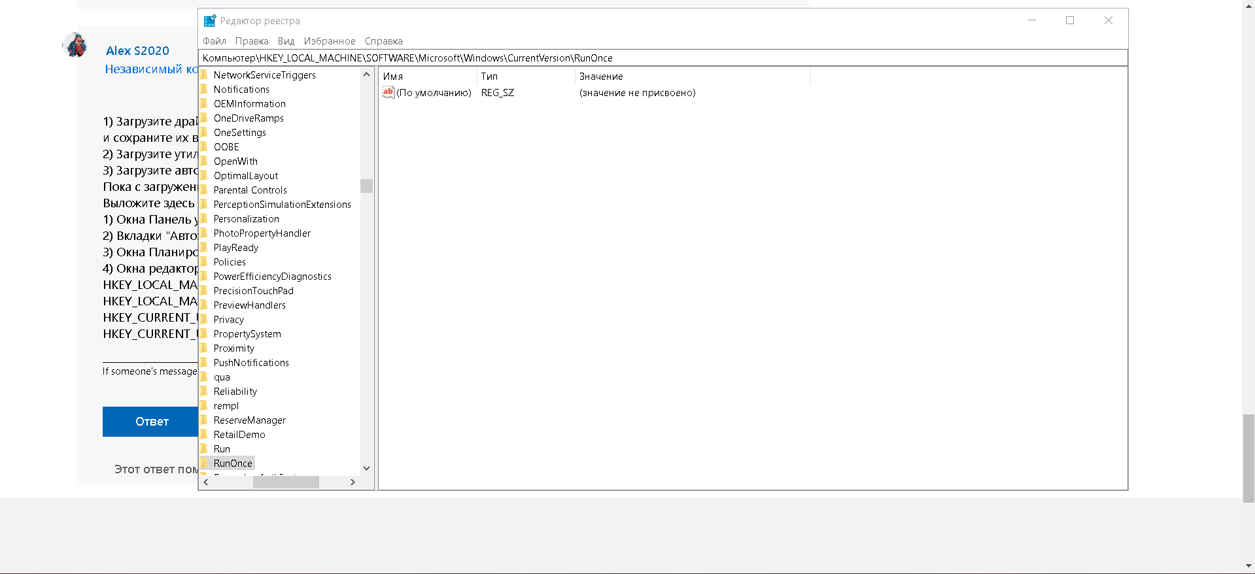Select the OEMInformation key
Image resolution: width=1255 pixels, height=574 pixels.
249,104
